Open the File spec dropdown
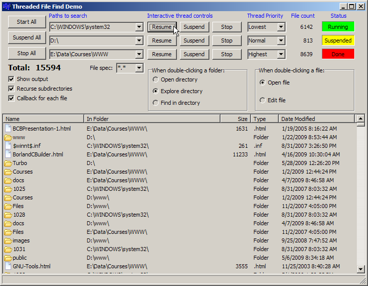The image size is (368, 286). [x=139, y=68]
